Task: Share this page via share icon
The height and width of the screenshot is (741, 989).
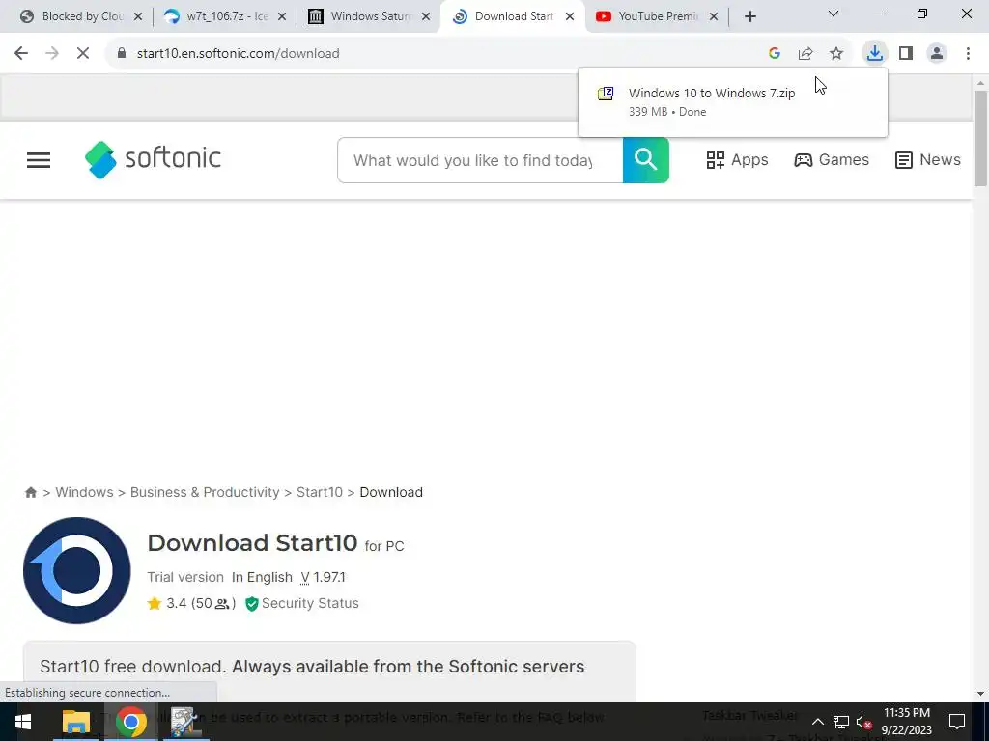Action: click(805, 54)
